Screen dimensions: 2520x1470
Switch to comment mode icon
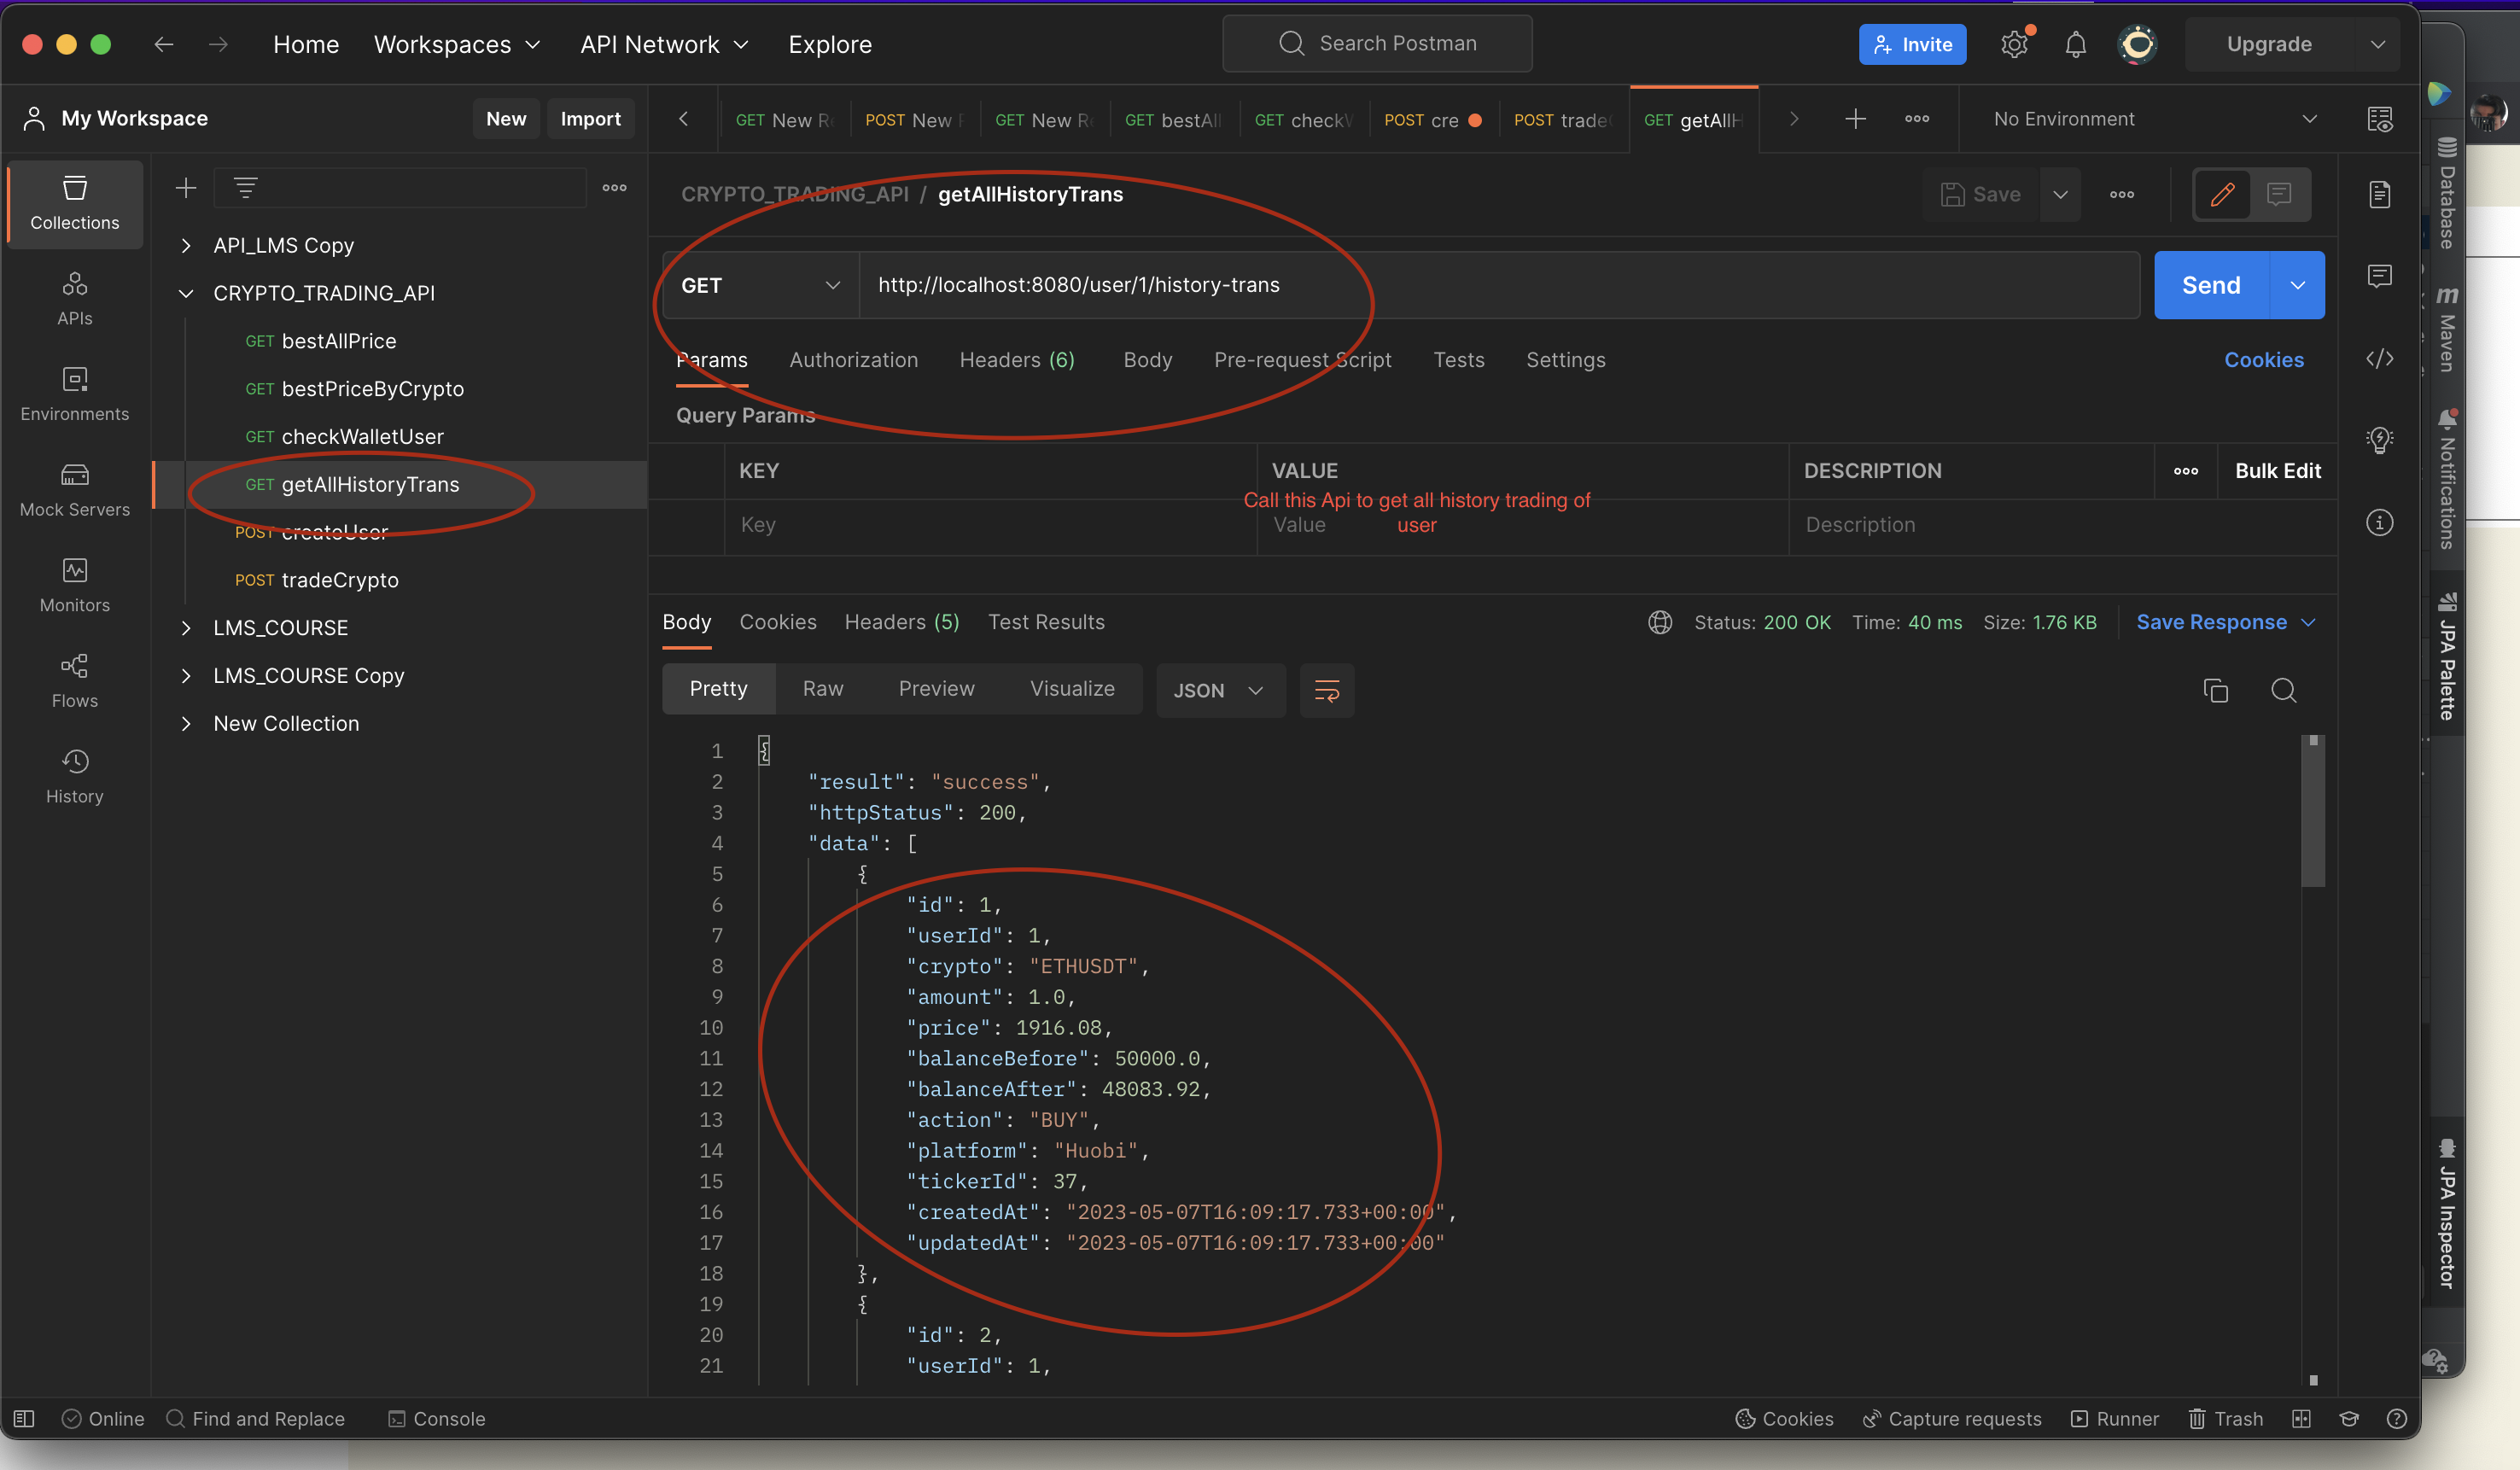point(2279,194)
